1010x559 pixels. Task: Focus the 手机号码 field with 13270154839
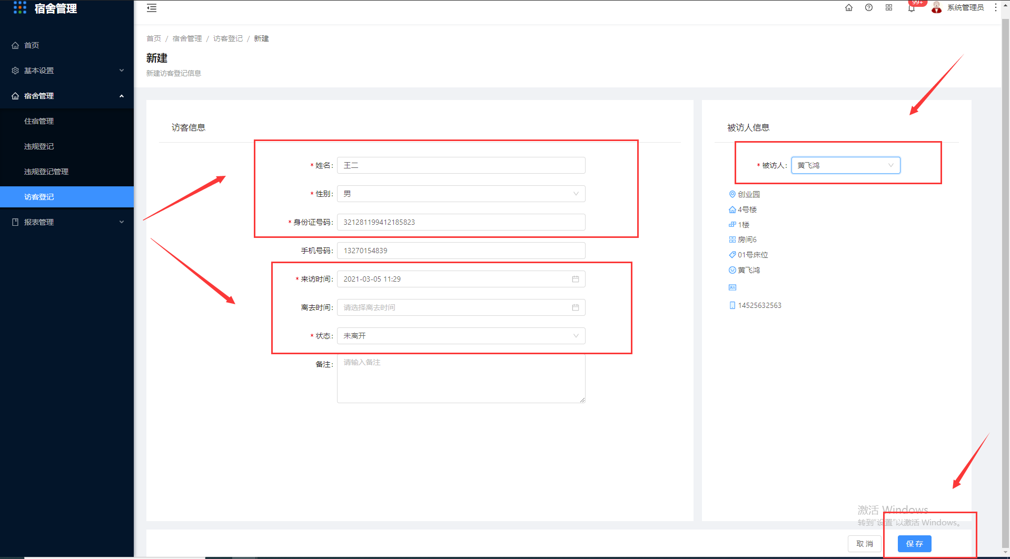pos(461,251)
